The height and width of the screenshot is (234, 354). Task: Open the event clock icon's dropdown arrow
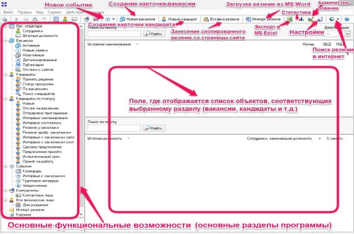pyautogui.click(x=113, y=19)
